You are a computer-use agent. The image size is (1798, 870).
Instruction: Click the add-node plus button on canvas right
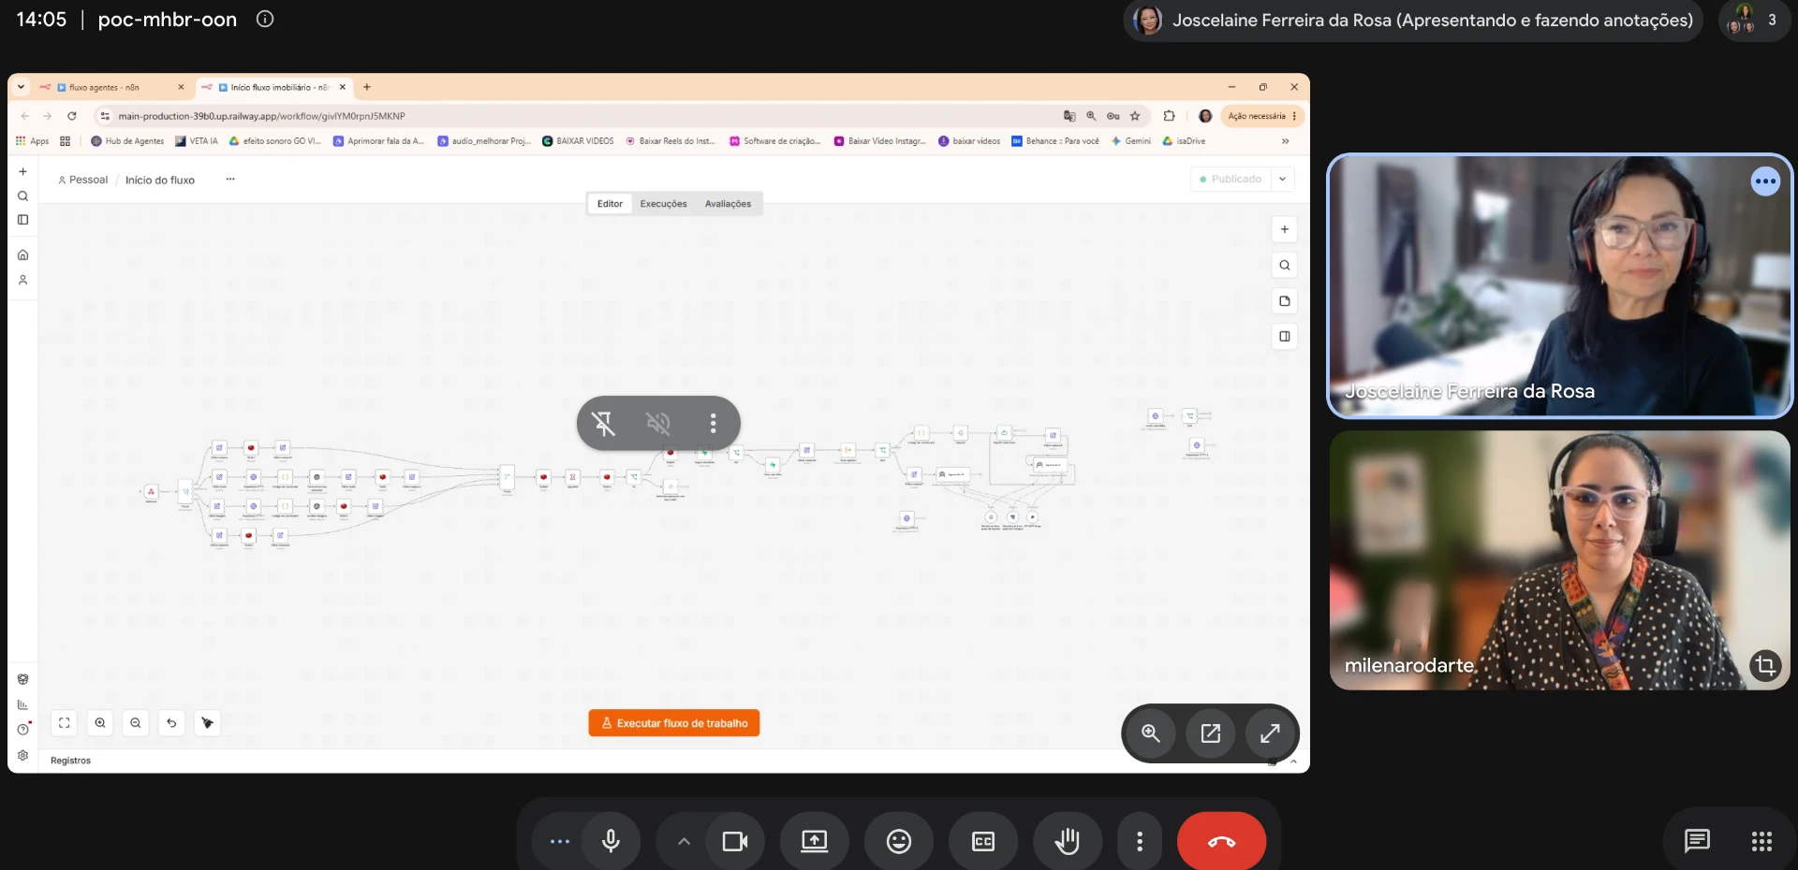1285,229
